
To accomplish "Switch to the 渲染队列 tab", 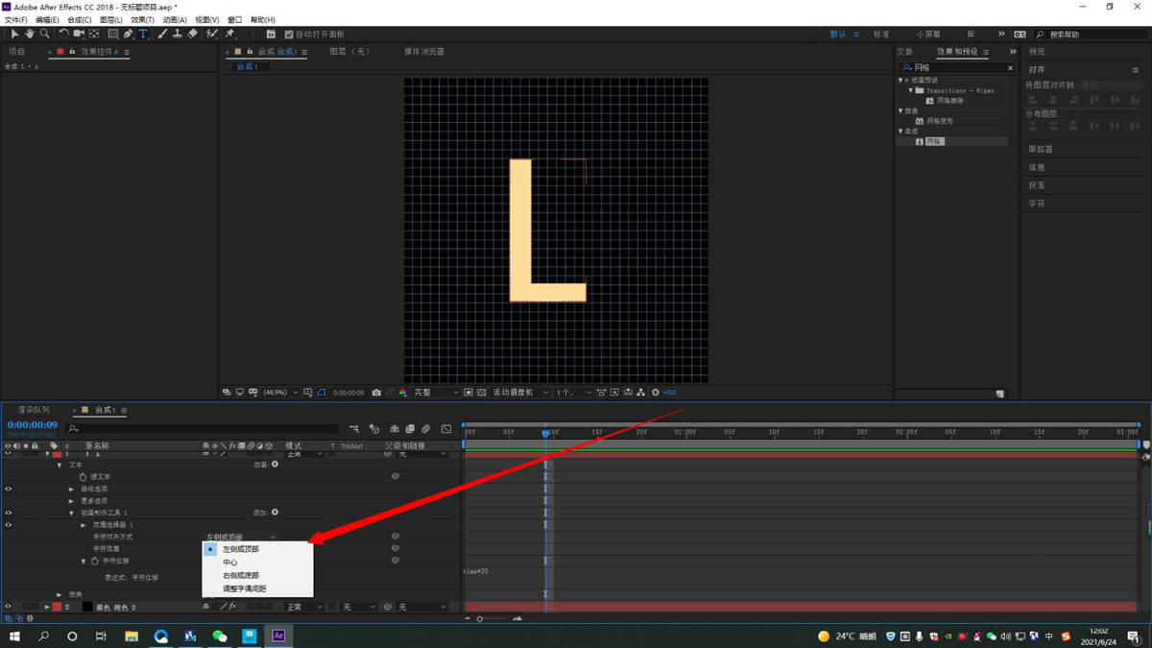I will point(34,410).
